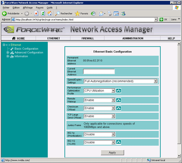The width and height of the screenshot is (182, 163).
Task: Open the Précédente back history dropdown arrow
Action: (22, 14)
